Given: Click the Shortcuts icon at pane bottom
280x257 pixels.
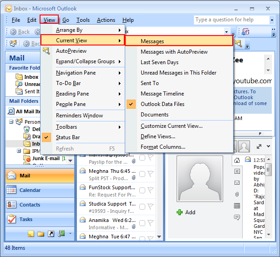Looking at the screenshot, I should 51,234.
